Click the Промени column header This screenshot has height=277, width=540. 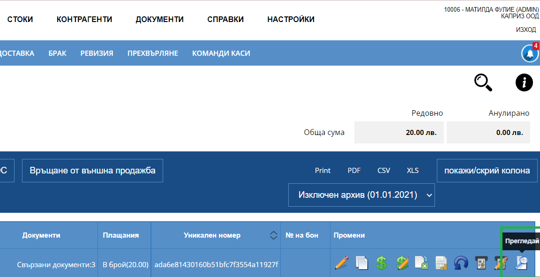pos(349,235)
